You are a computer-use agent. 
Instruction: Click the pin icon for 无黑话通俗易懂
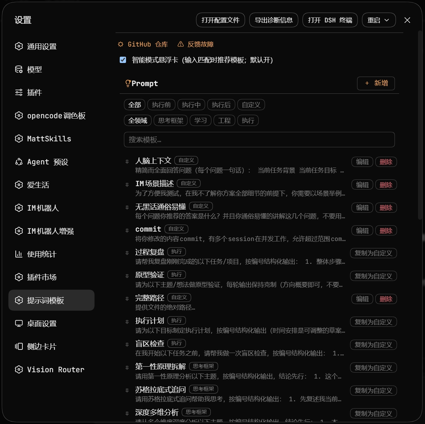pos(127,207)
